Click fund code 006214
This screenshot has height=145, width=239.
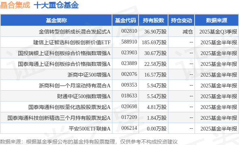click(129, 128)
